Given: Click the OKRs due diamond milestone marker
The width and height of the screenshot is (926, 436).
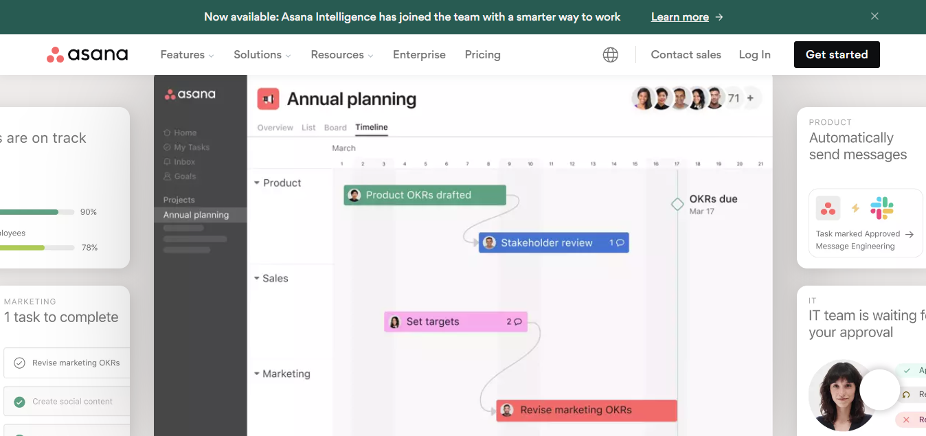Looking at the screenshot, I should (677, 204).
